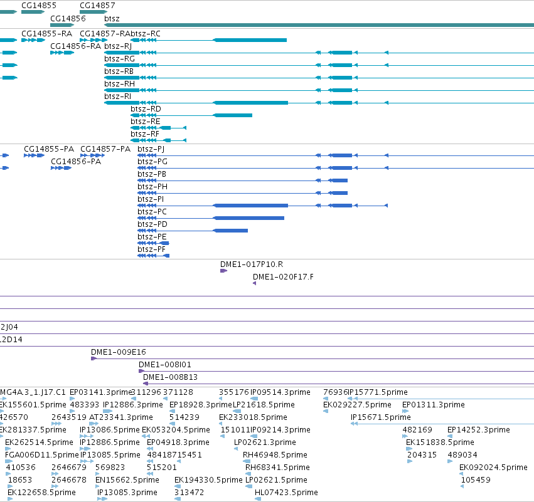The width and height of the screenshot is (534, 502).
Task: Click the DME1-020F17.F purple arrow glyph
Action: point(254,283)
